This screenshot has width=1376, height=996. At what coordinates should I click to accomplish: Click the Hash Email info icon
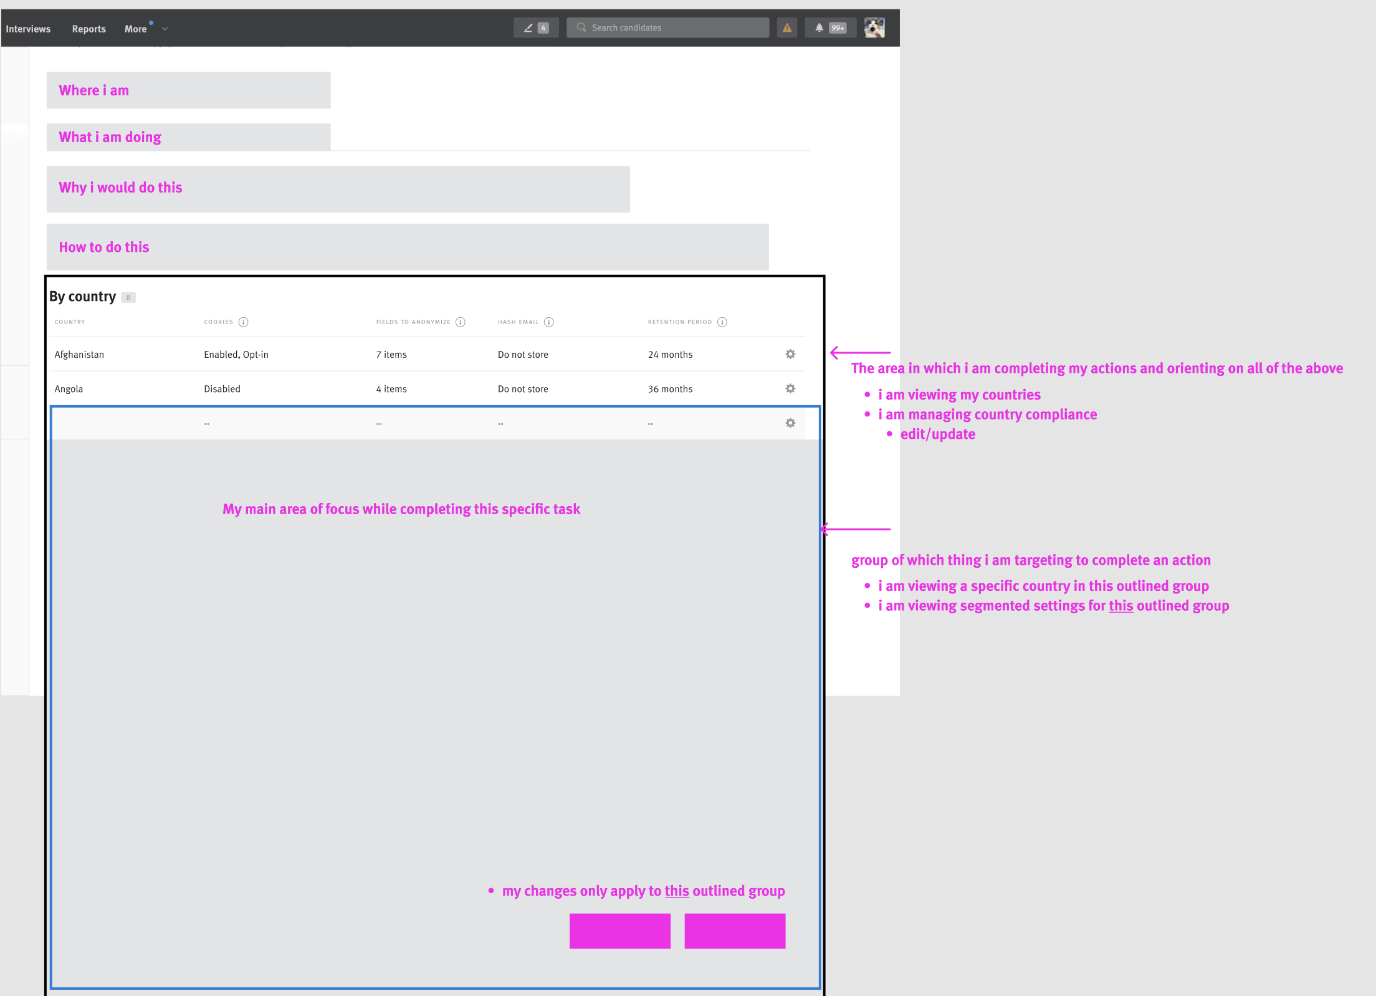click(x=549, y=322)
